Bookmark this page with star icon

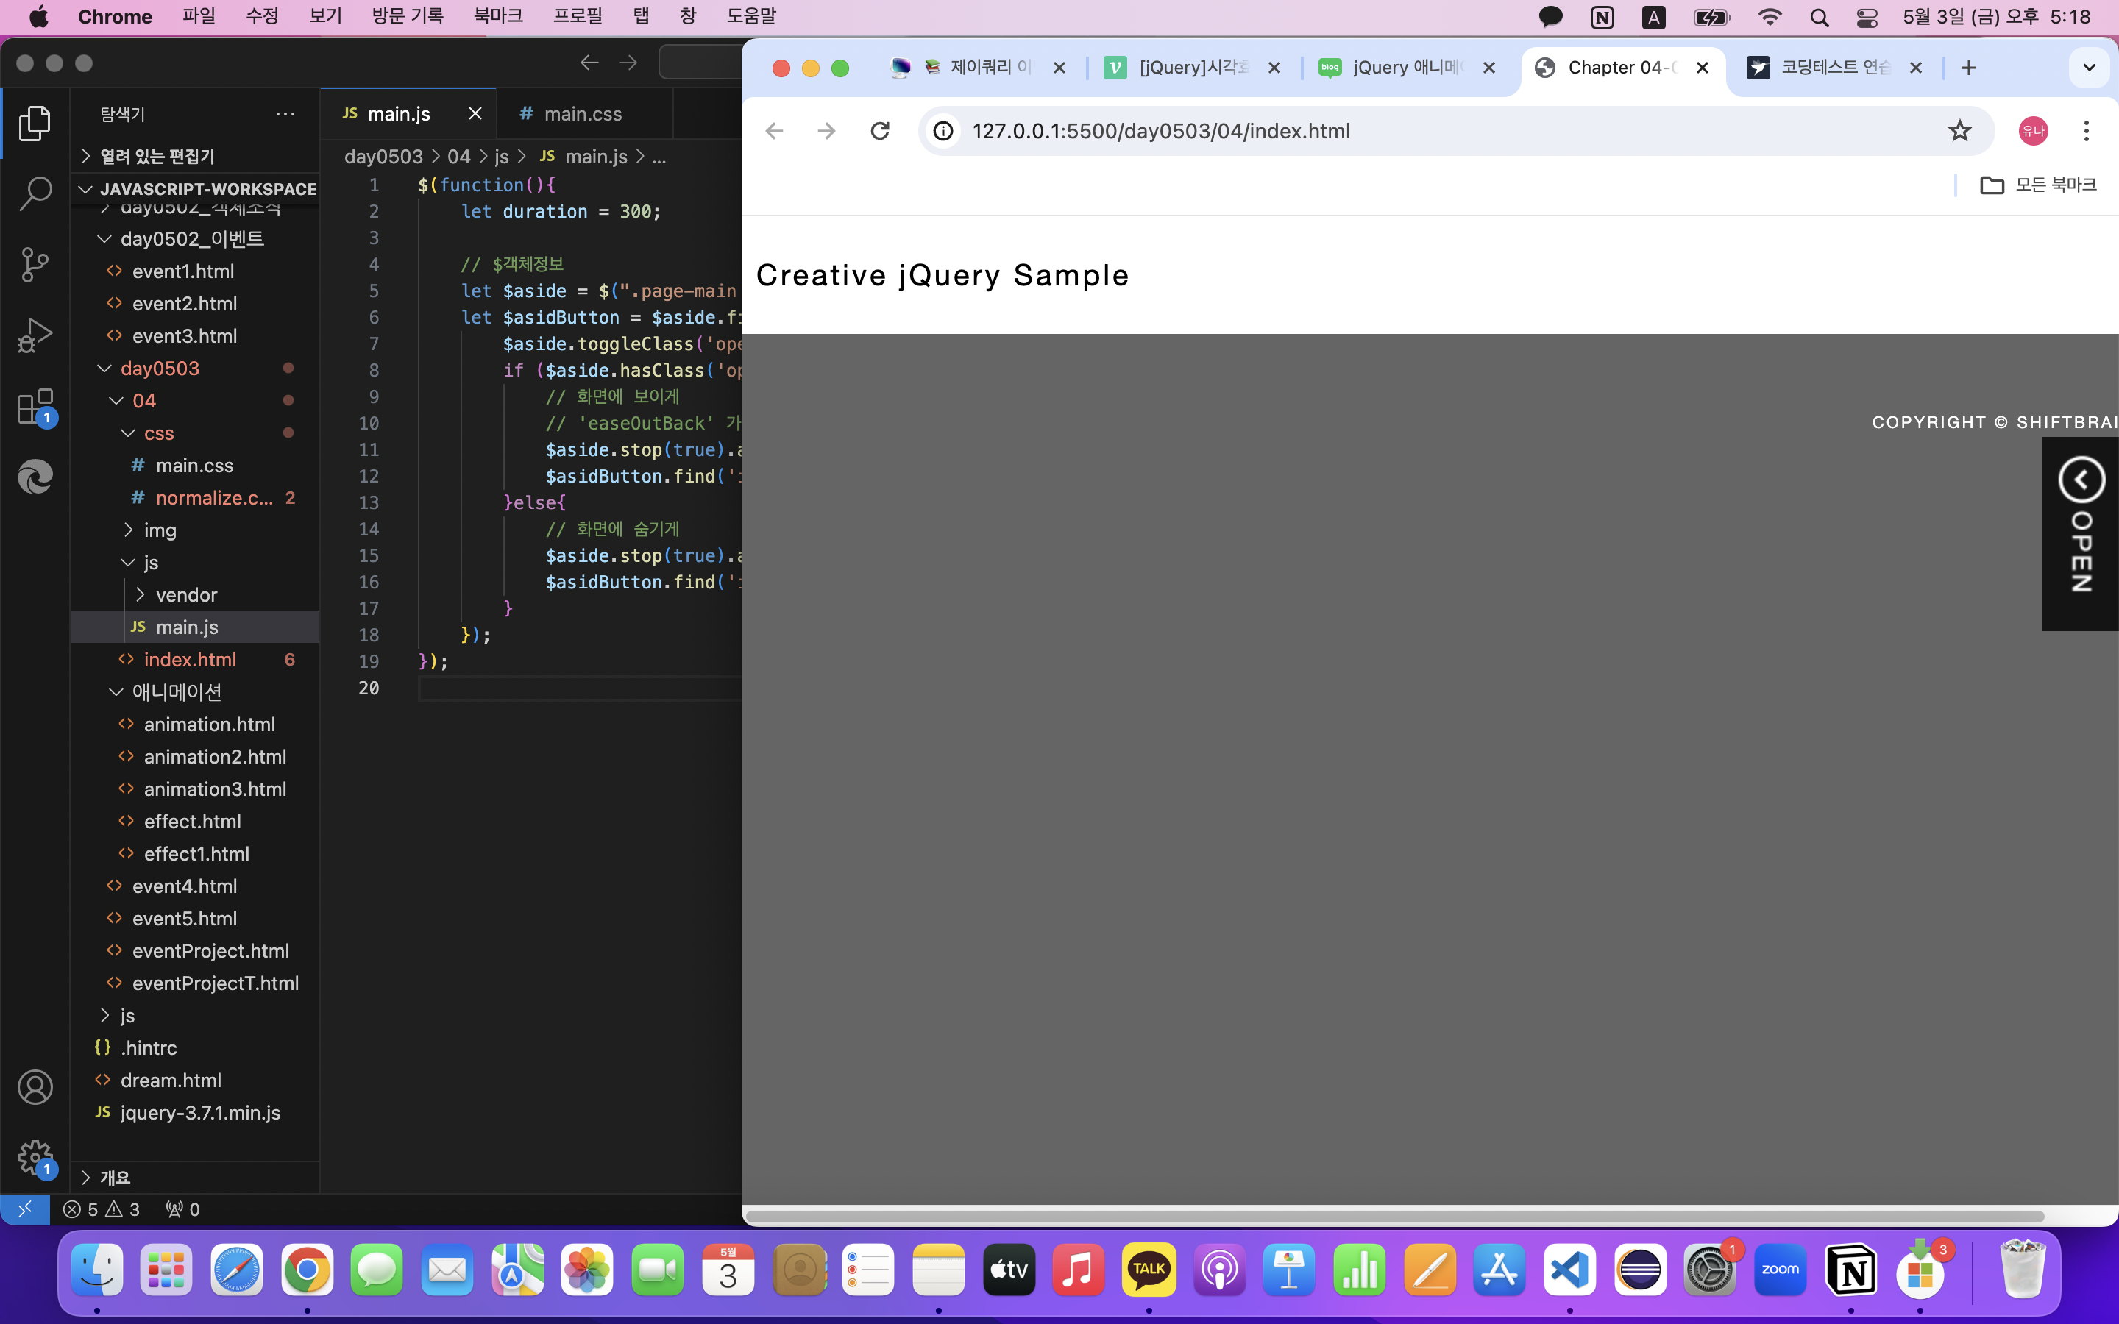pyautogui.click(x=1959, y=132)
